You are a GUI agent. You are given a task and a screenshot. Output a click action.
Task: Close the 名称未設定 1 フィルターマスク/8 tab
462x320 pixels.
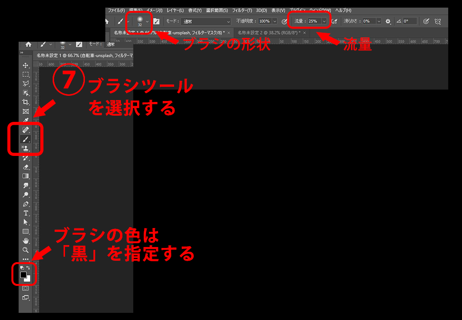(229, 33)
